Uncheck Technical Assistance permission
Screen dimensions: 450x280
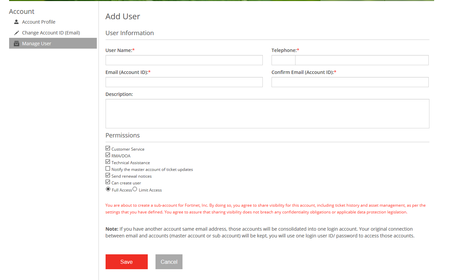click(108, 161)
